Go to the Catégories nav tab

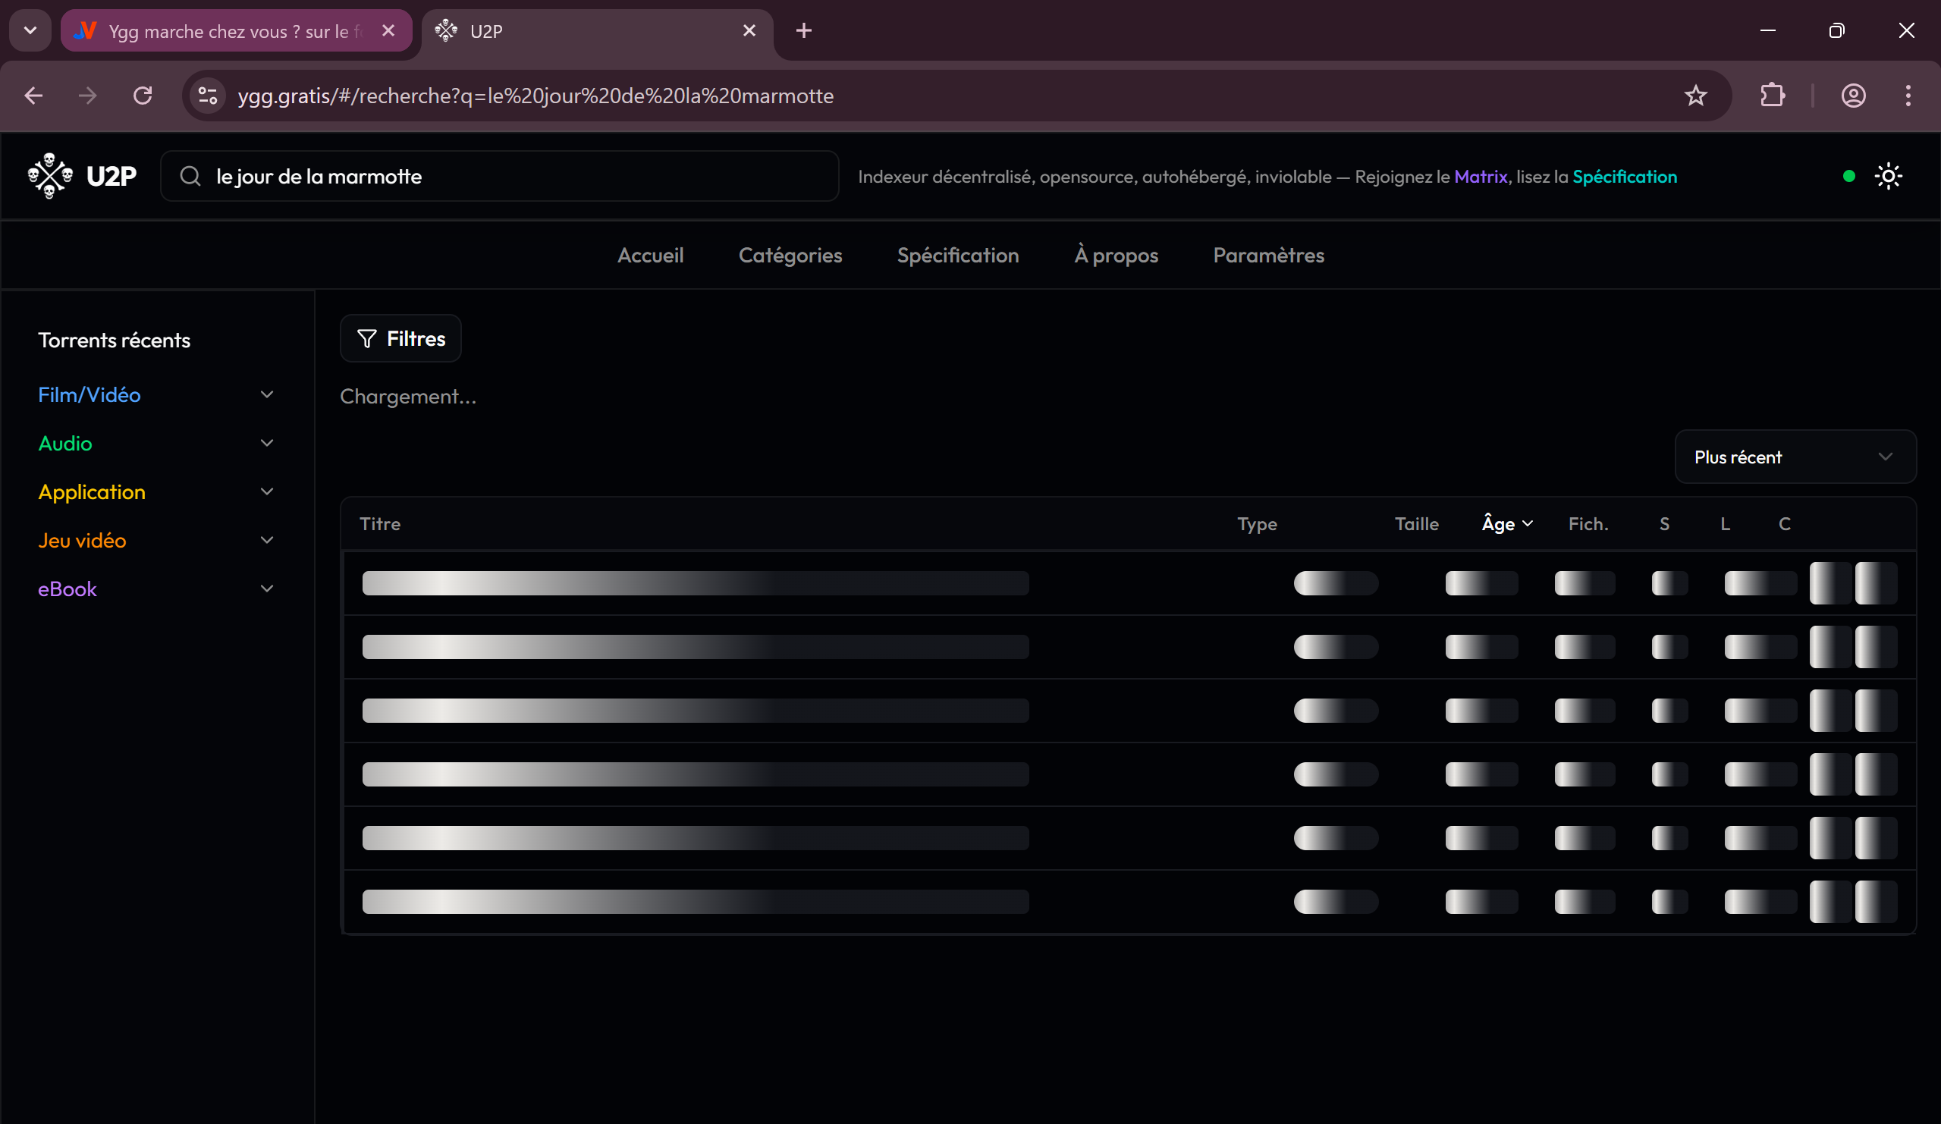(790, 255)
